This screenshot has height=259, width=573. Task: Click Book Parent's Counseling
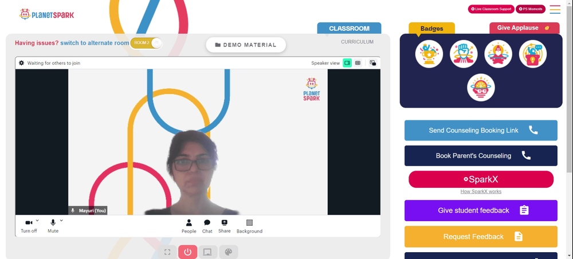click(x=481, y=156)
